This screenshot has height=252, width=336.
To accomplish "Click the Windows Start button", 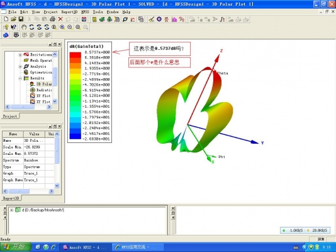I will (x=16, y=247).
